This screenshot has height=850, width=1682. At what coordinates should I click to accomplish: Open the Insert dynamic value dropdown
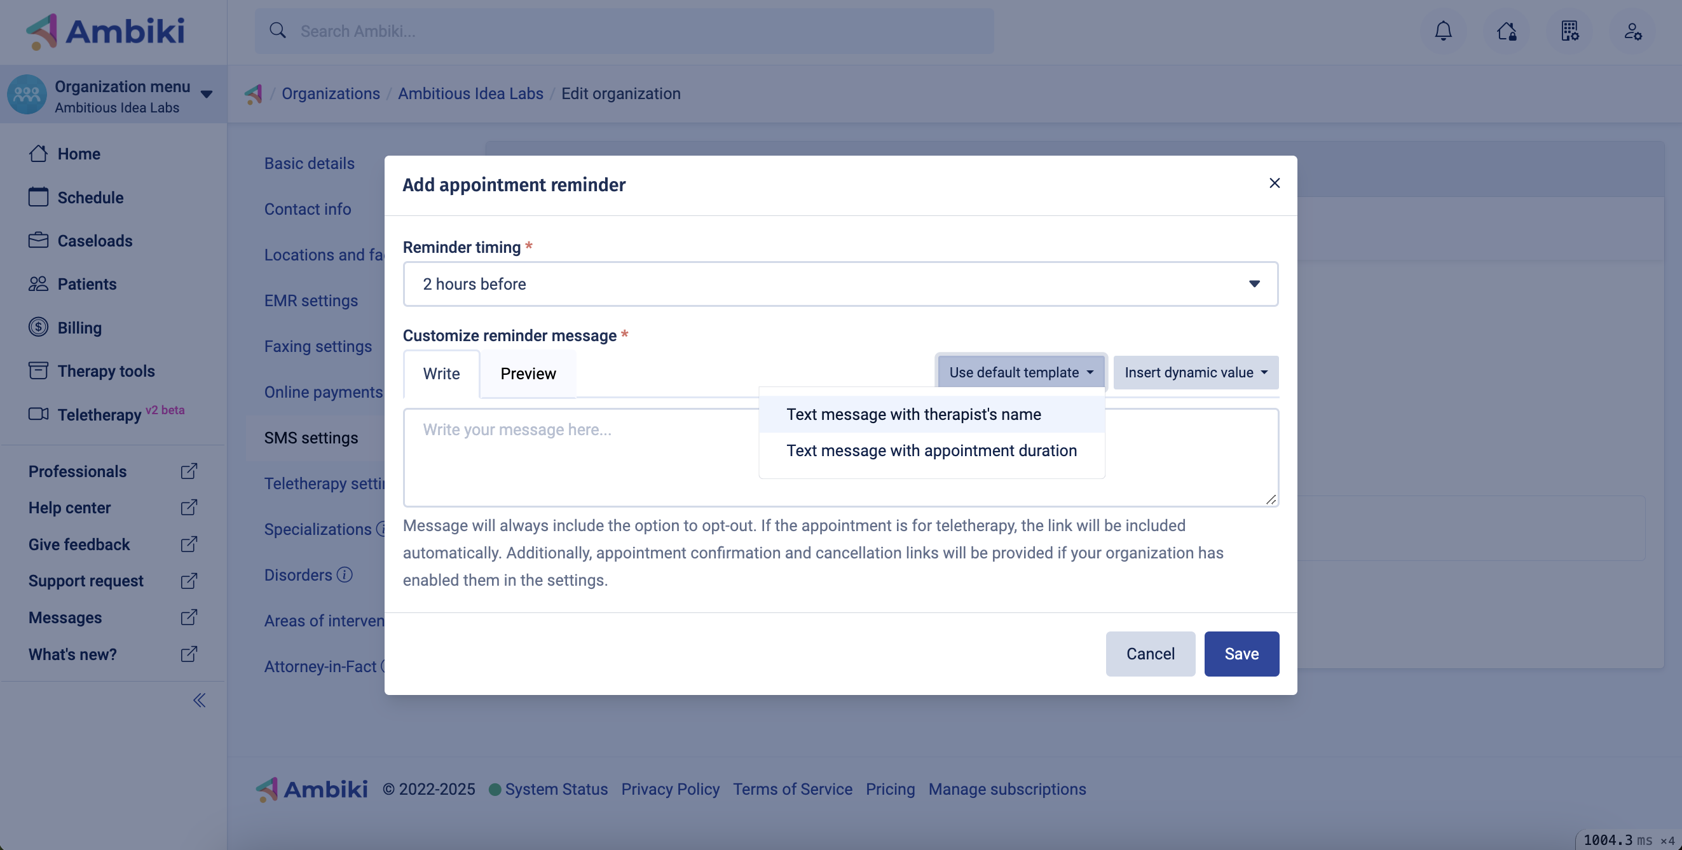click(x=1195, y=372)
